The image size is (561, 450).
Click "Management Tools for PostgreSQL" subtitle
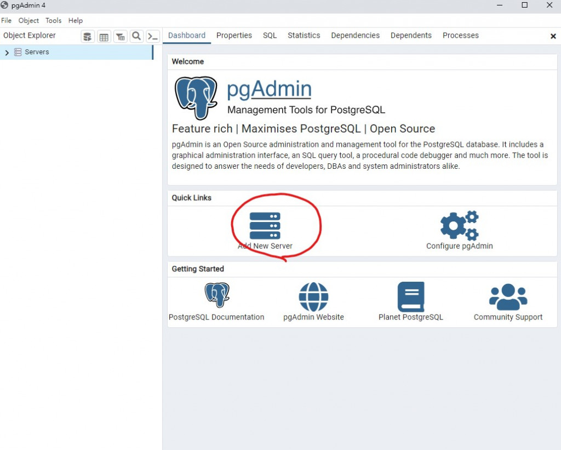pyautogui.click(x=306, y=110)
